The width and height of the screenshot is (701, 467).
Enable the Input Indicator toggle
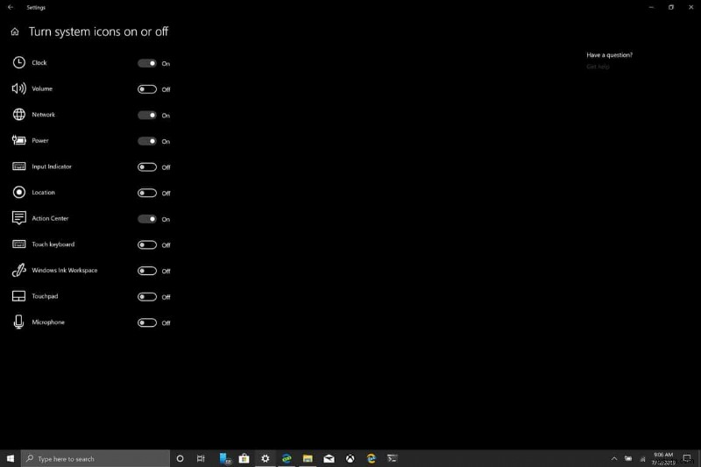[147, 167]
